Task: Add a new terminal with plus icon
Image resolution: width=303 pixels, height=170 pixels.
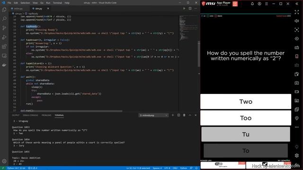Action: point(173,115)
